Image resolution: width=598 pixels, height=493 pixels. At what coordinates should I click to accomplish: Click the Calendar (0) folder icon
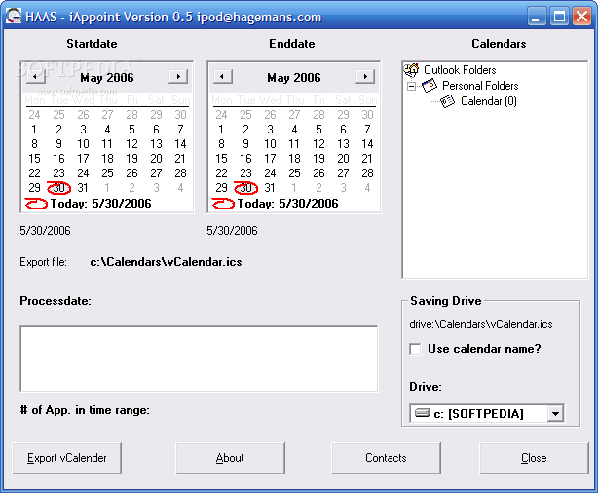pos(448,101)
